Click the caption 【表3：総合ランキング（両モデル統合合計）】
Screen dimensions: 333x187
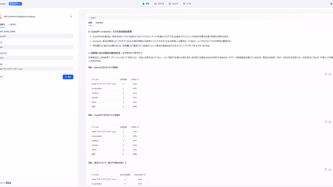tap(107, 163)
